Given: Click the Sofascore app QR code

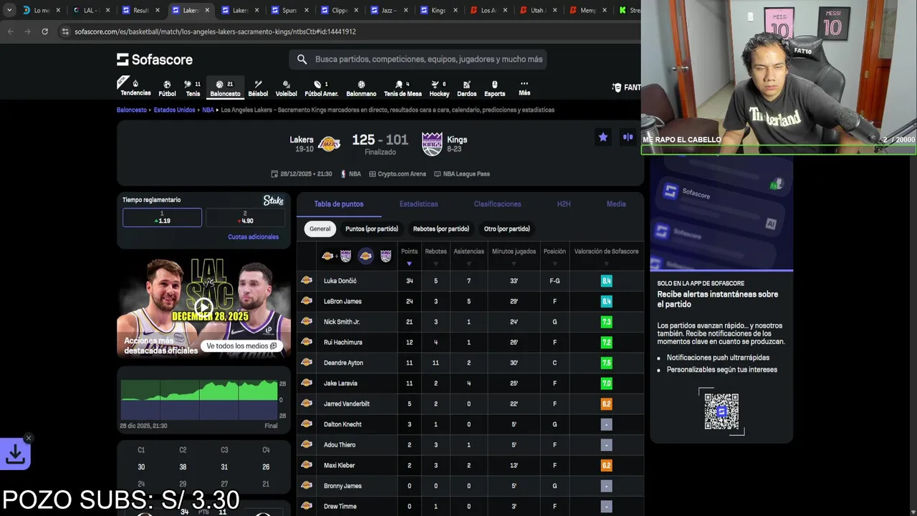Looking at the screenshot, I should [x=721, y=411].
